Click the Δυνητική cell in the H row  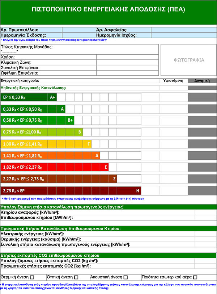(x=202, y=191)
